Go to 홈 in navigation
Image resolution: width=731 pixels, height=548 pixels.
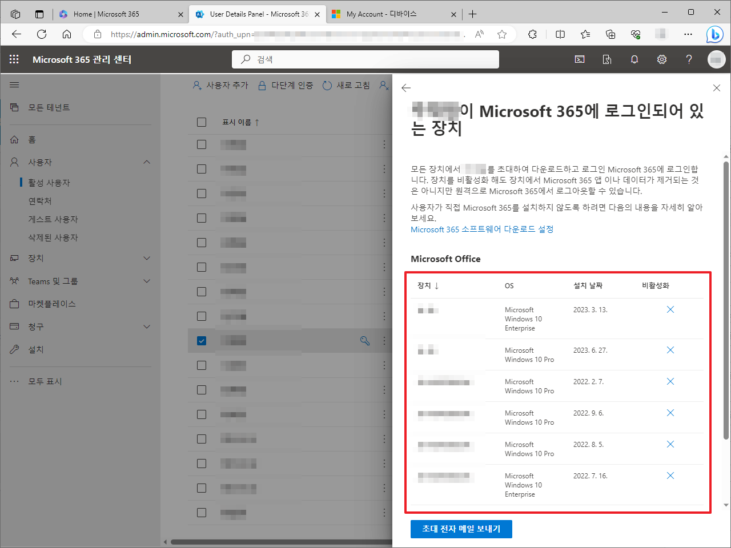(32, 139)
